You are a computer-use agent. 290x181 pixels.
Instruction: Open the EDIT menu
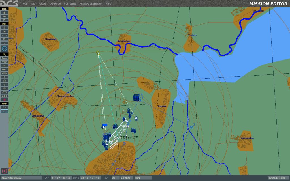pyautogui.click(x=33, y=4)
